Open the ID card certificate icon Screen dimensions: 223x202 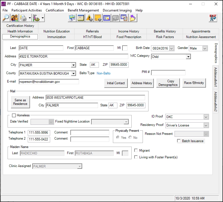107,18
